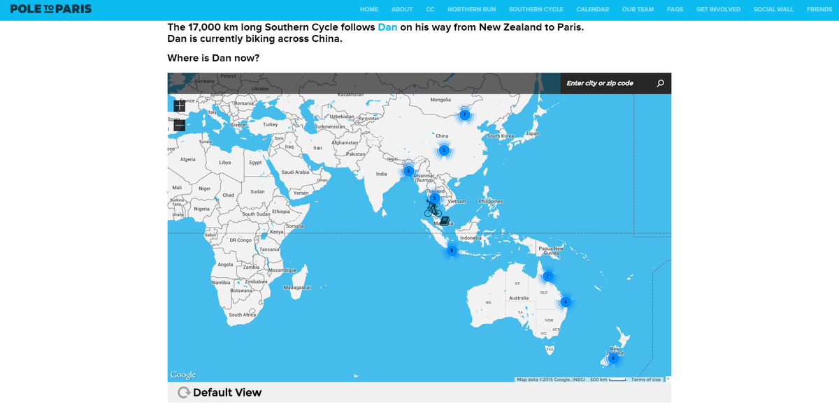Click the Mongolia map label
This screenshot has width=839, height=416.
click(440, 100)
